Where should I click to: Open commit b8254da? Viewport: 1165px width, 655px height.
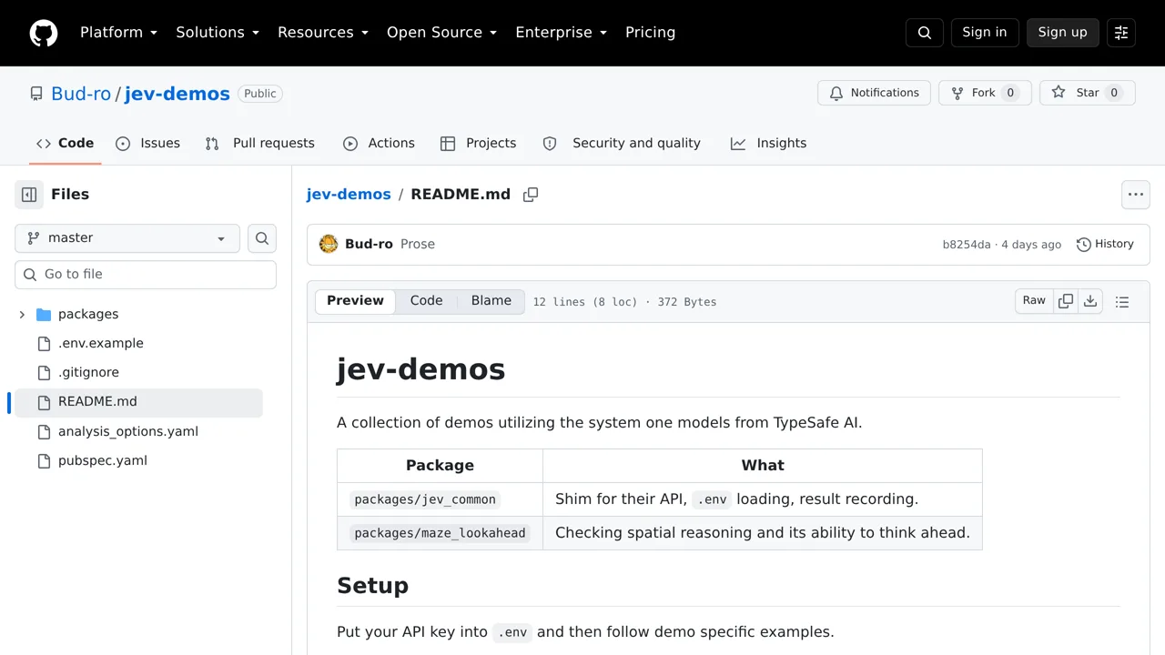pyautogui.click(x=967, y=245)
